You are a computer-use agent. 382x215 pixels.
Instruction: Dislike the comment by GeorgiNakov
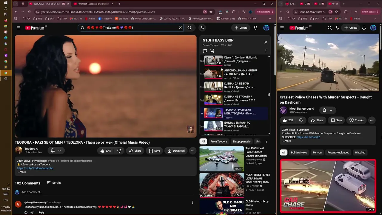(32, 212)
